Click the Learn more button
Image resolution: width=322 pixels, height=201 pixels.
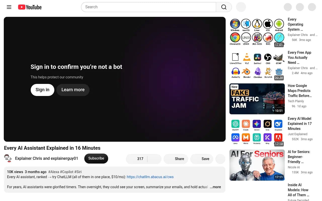point(73,90)
